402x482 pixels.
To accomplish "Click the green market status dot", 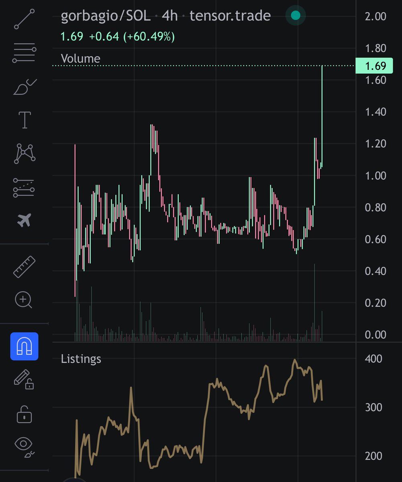I will point(296,16).
